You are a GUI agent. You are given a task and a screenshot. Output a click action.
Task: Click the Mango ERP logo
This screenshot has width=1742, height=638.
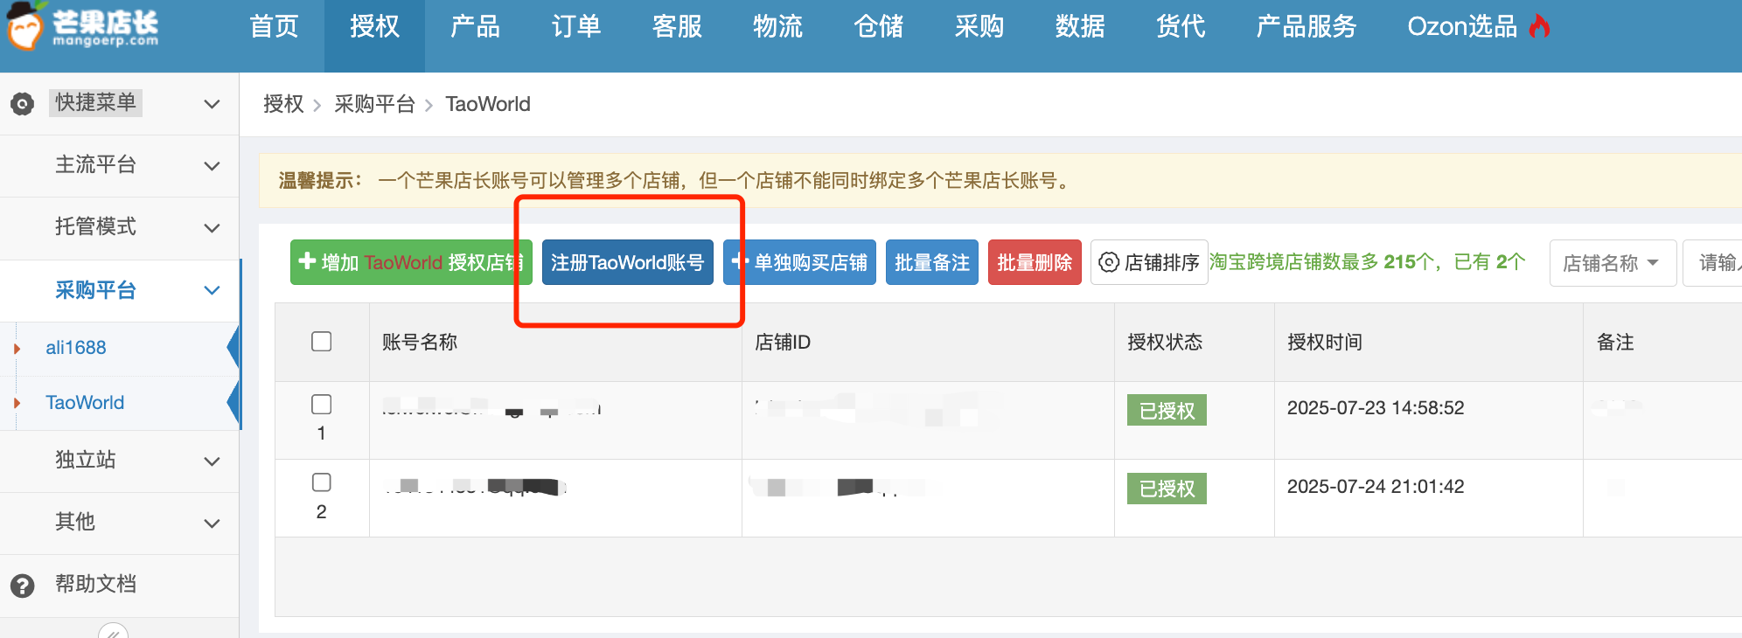point(83,26)
